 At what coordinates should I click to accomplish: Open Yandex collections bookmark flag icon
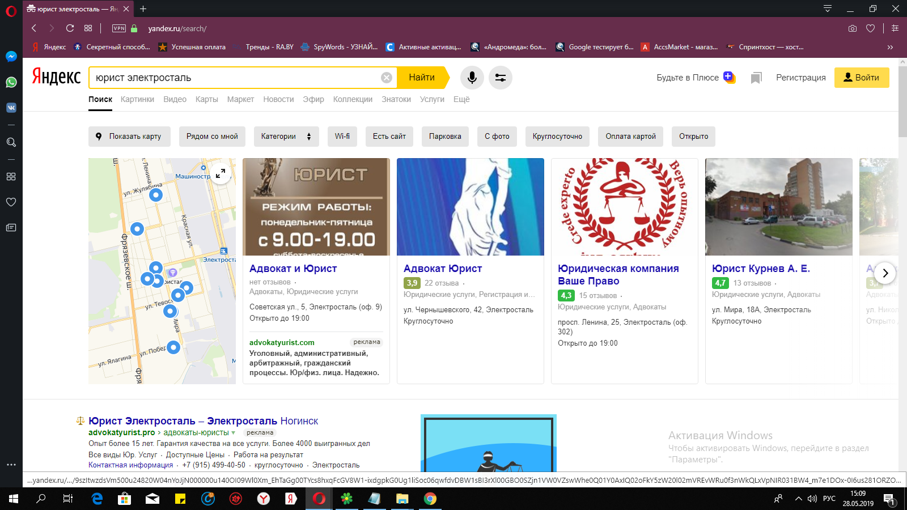coord(756,78)
